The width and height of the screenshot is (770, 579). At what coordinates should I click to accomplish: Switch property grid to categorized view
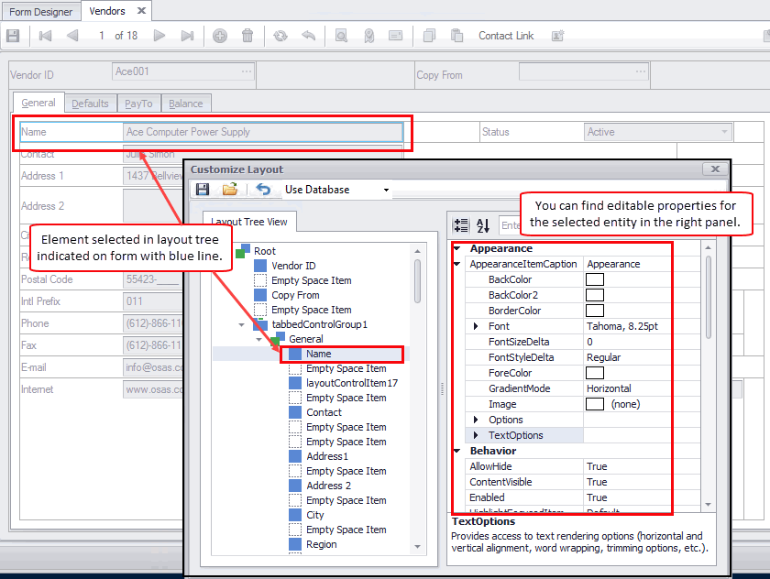tap(462, 225)
